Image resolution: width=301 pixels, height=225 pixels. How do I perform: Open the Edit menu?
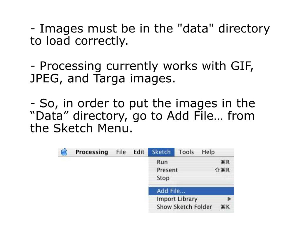click(139, 152)
